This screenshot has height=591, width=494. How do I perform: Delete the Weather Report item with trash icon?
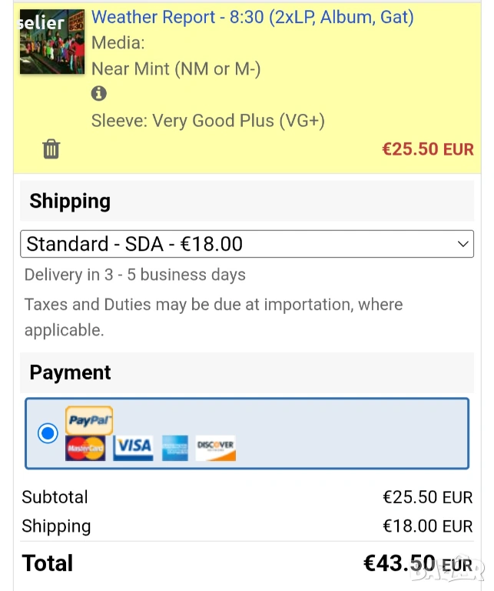51,149
